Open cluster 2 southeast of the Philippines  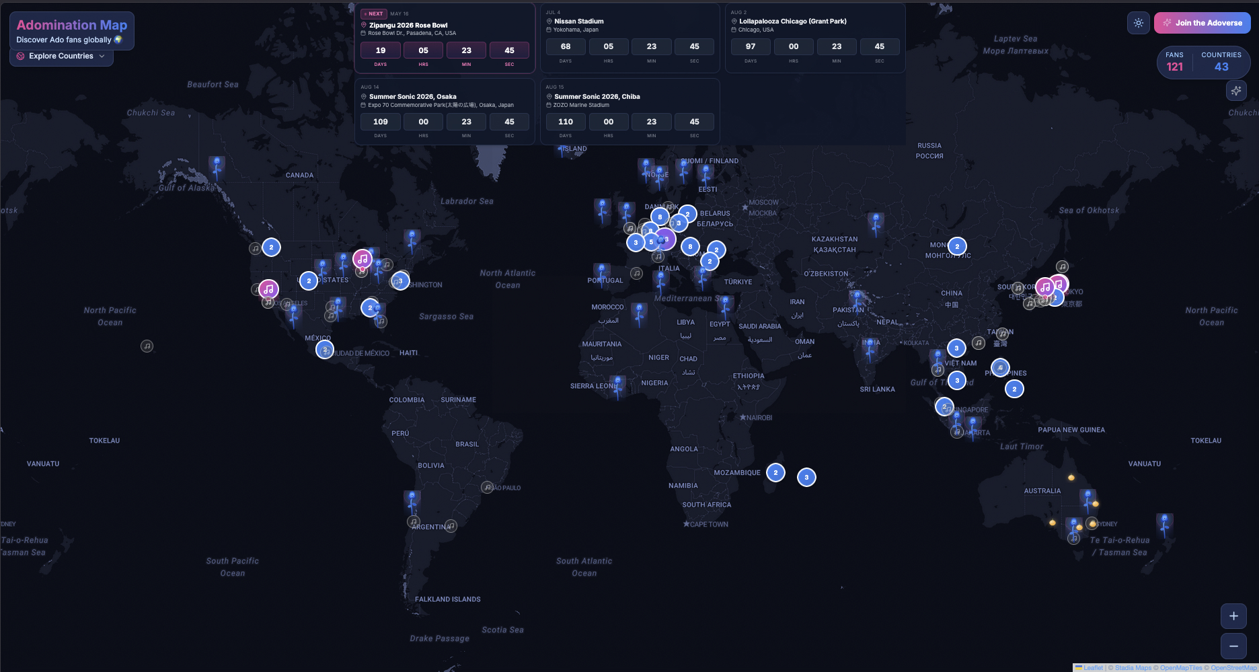[x=1014, y=389]
